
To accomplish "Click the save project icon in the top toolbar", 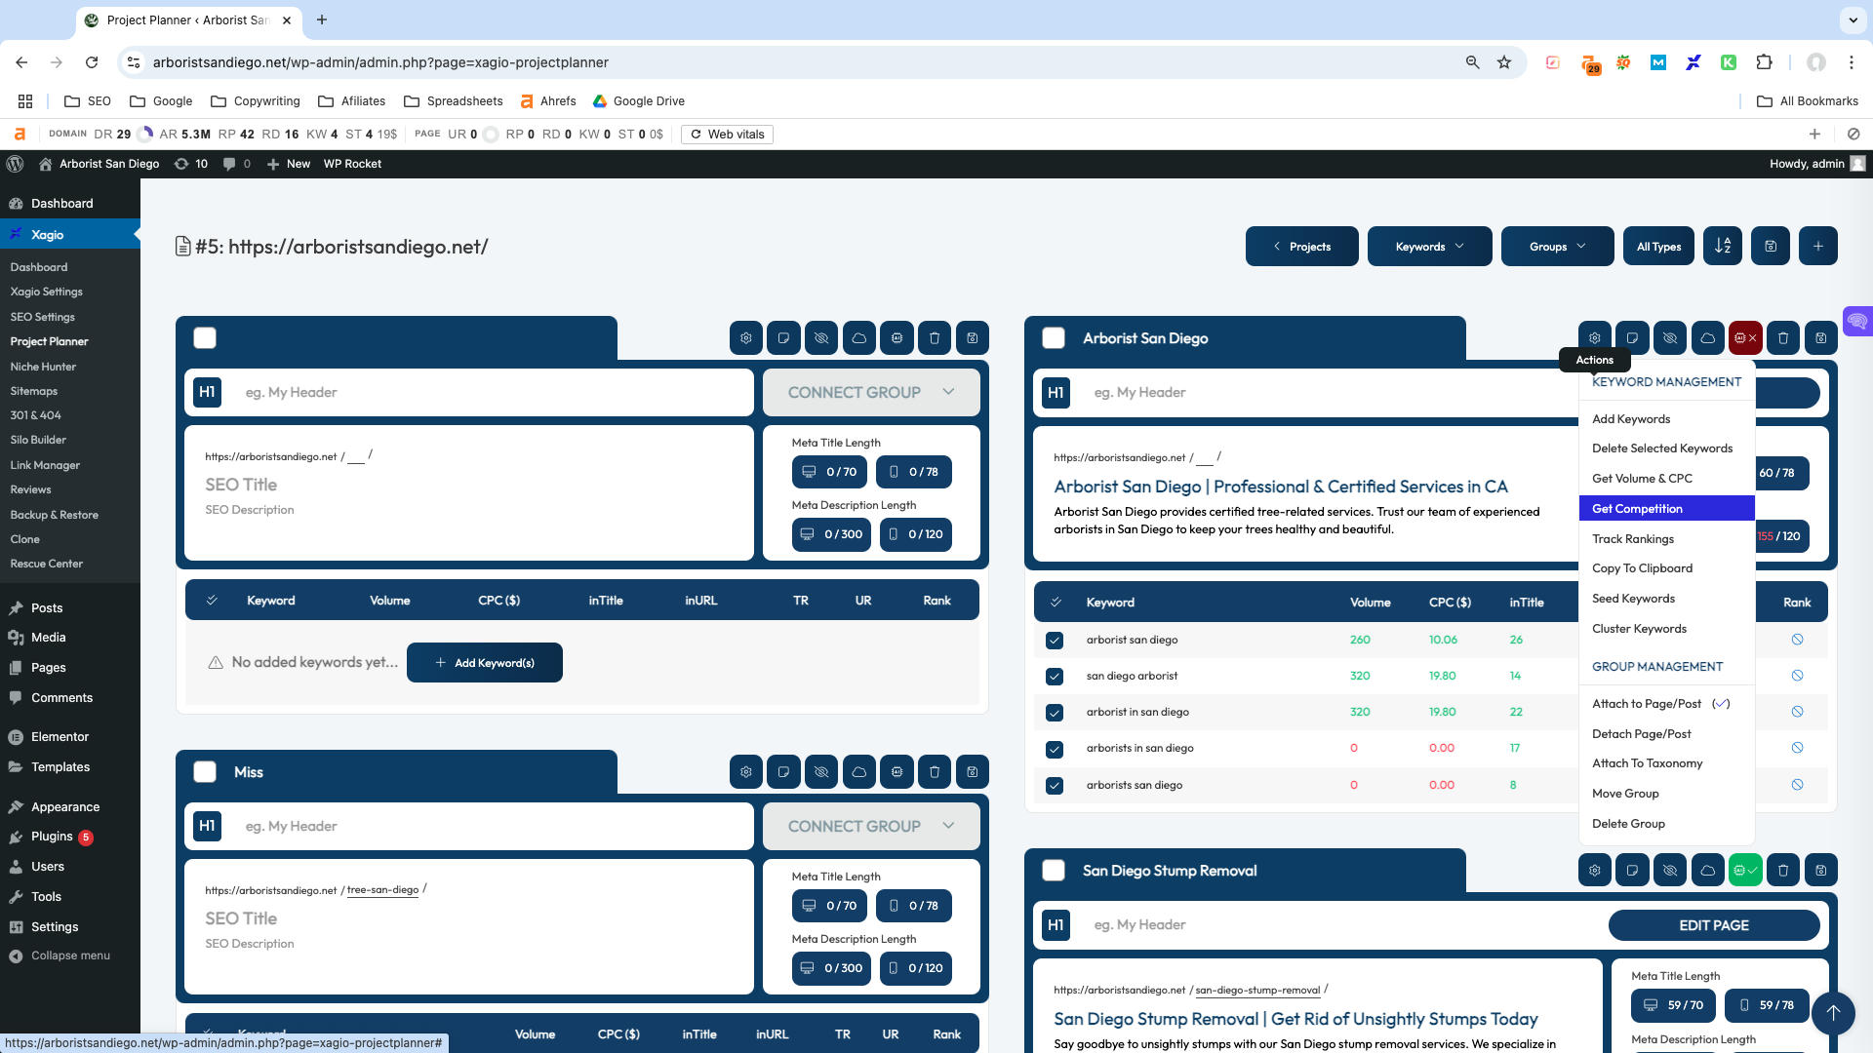I will [x=1771, y=247].
